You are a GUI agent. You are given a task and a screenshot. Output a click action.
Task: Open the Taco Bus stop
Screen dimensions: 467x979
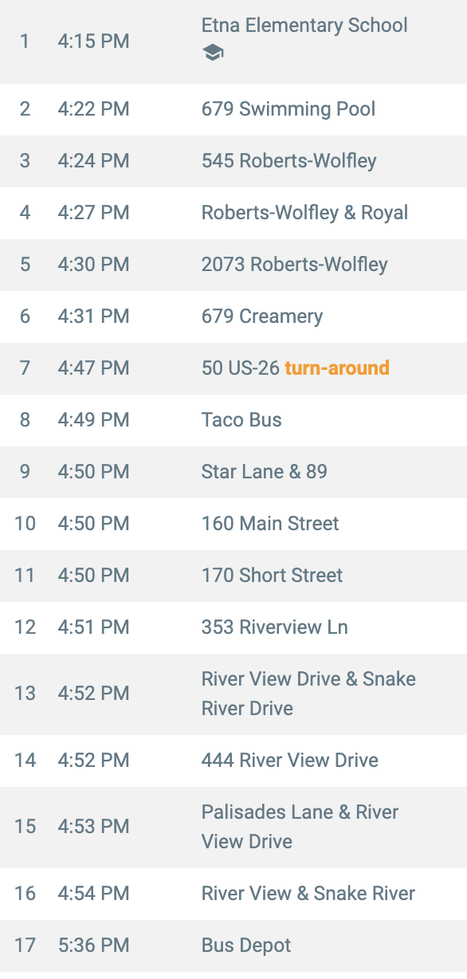point(233,420)
